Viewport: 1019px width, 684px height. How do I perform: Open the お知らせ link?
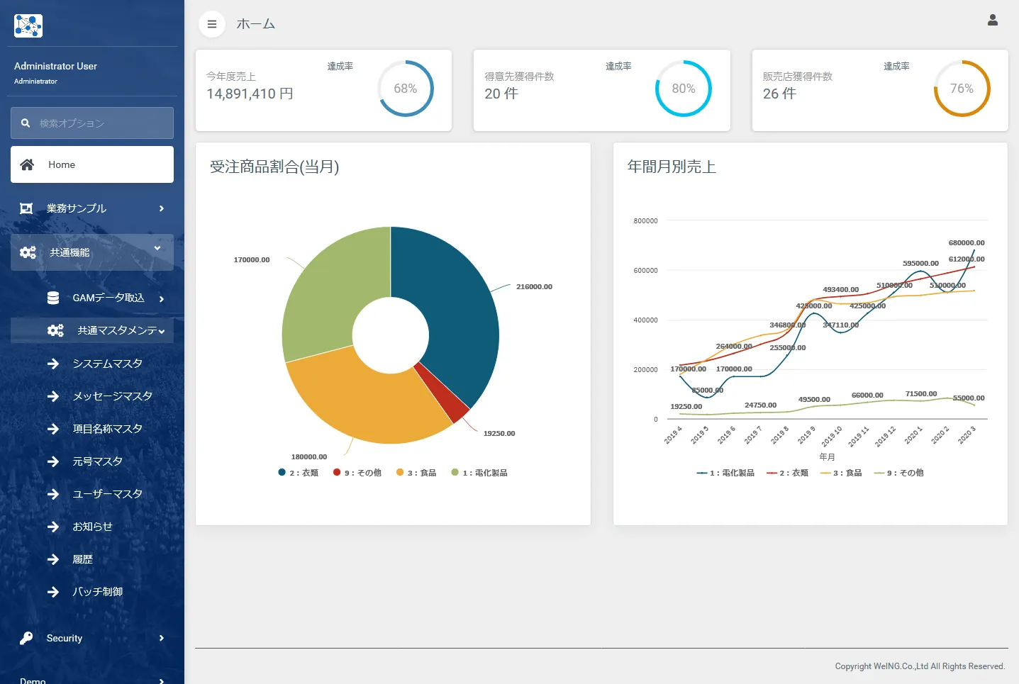click(92, 527)
